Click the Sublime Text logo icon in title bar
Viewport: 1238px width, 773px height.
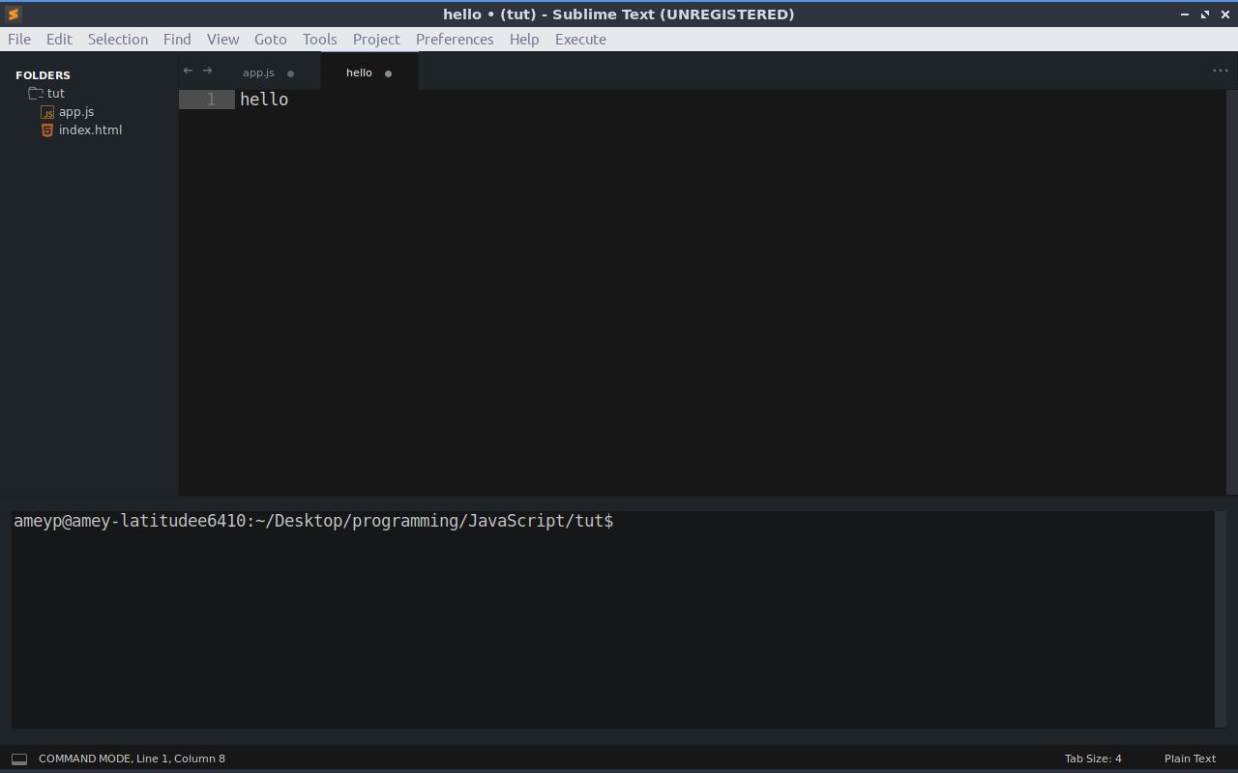pos(14,14)
